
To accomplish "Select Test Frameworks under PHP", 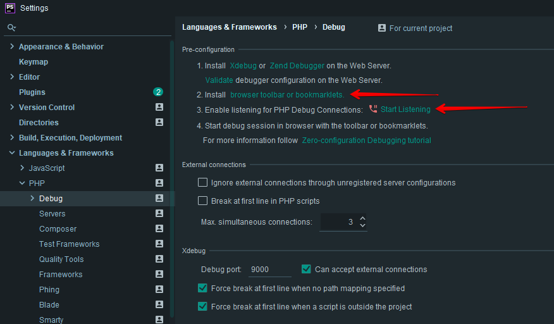I will coord(70,244).
